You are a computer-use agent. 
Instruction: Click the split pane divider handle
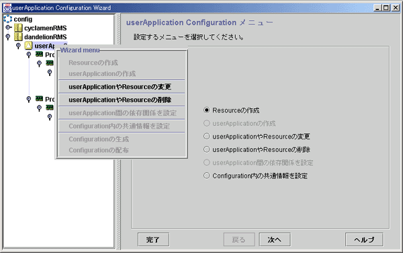[118, 131]
